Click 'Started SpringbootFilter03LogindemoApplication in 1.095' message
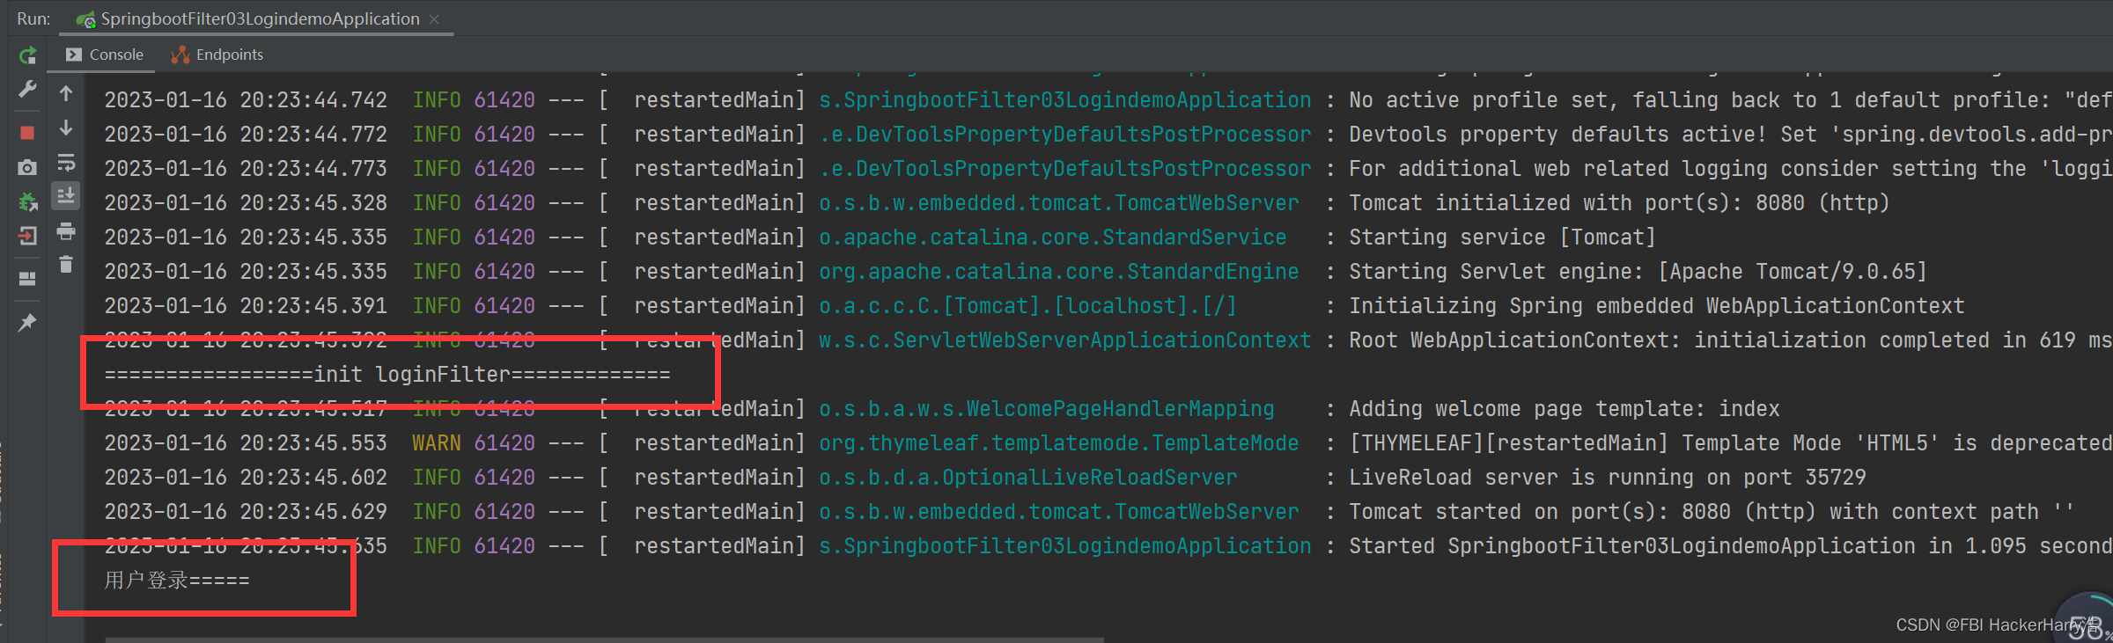 (1730, 546)
